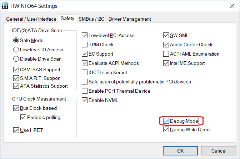Open the SMBus / I2C tab
The image size is (240, 159).
(x=91, y=19)
